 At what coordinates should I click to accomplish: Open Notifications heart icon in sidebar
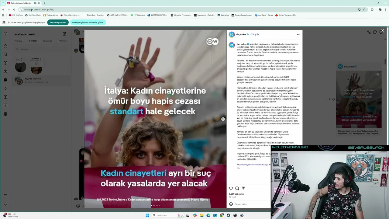click(x=5, y=89)
